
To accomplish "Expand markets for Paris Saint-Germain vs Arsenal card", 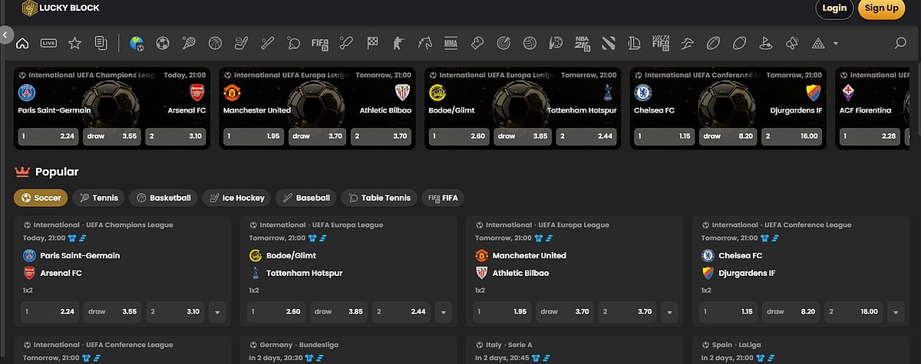I will [216, 312].
